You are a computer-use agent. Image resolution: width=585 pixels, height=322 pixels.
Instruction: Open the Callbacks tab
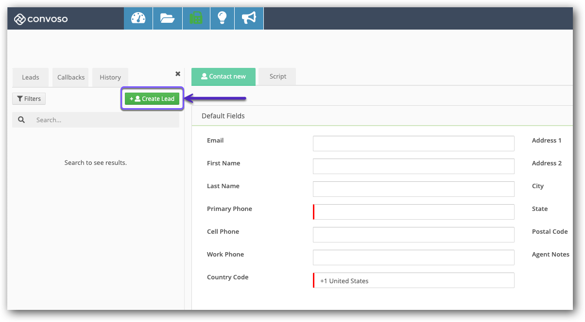[71, 77]
